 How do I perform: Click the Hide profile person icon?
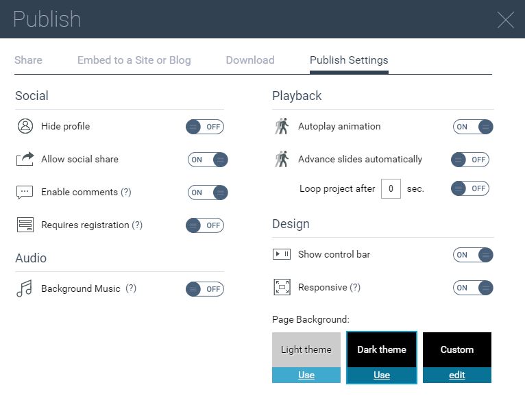tap(25, 126)
